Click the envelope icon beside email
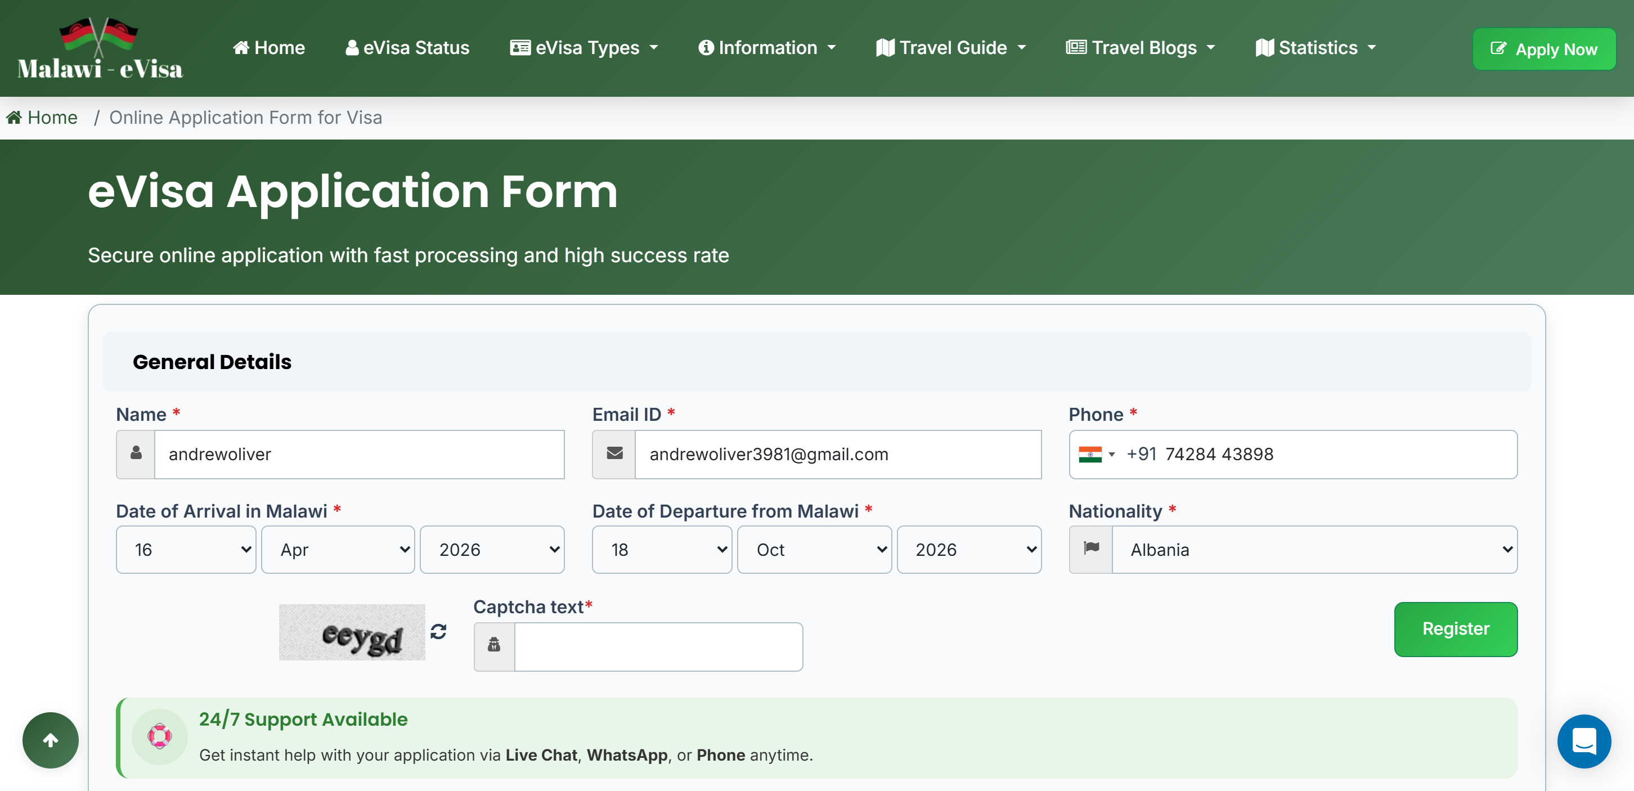The image size is (1634, 791). click(x=614, y=454)
